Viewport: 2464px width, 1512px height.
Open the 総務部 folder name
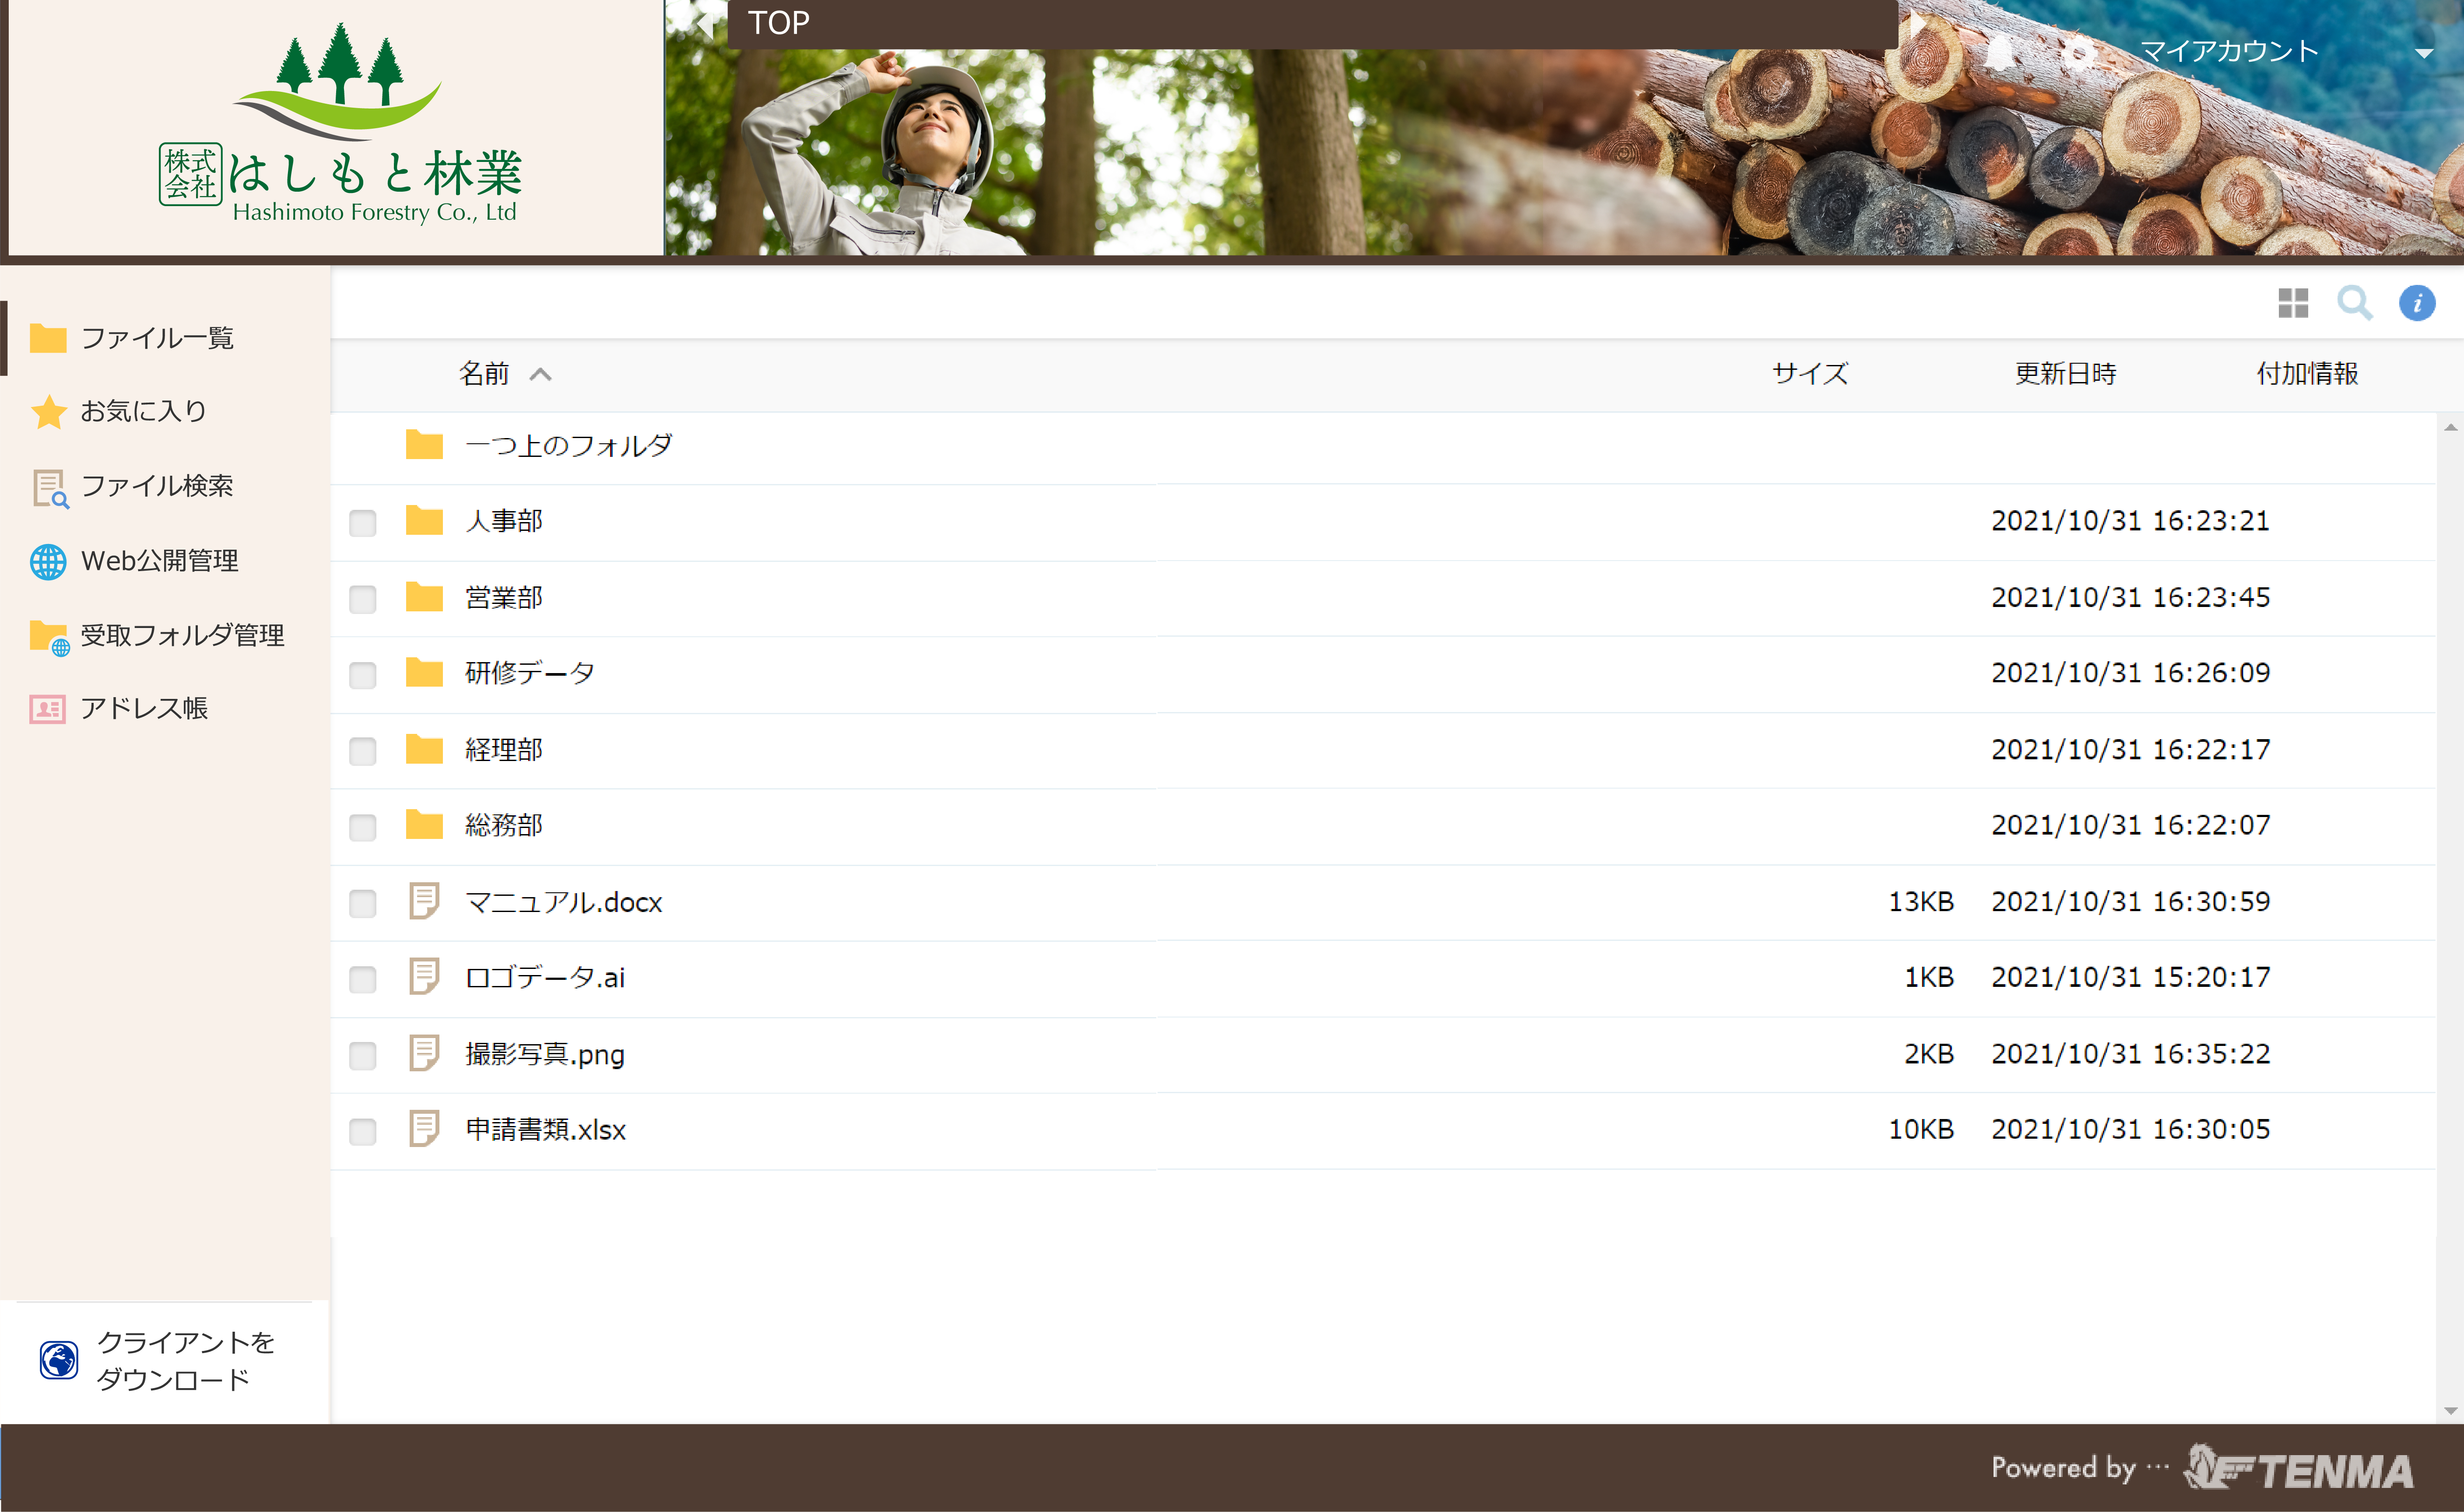click(504, 825)
